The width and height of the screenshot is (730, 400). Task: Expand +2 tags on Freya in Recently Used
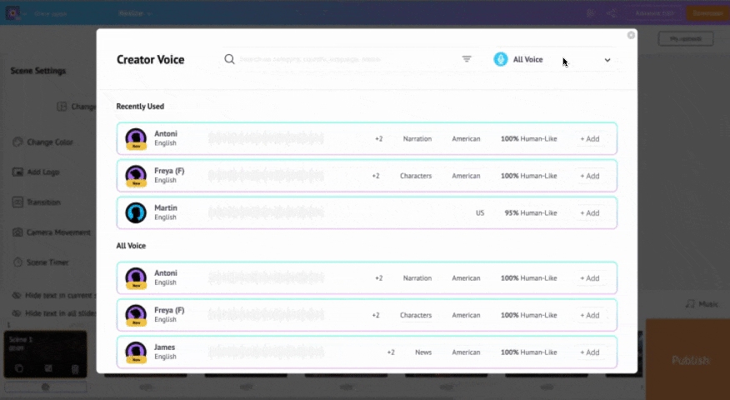375,176
